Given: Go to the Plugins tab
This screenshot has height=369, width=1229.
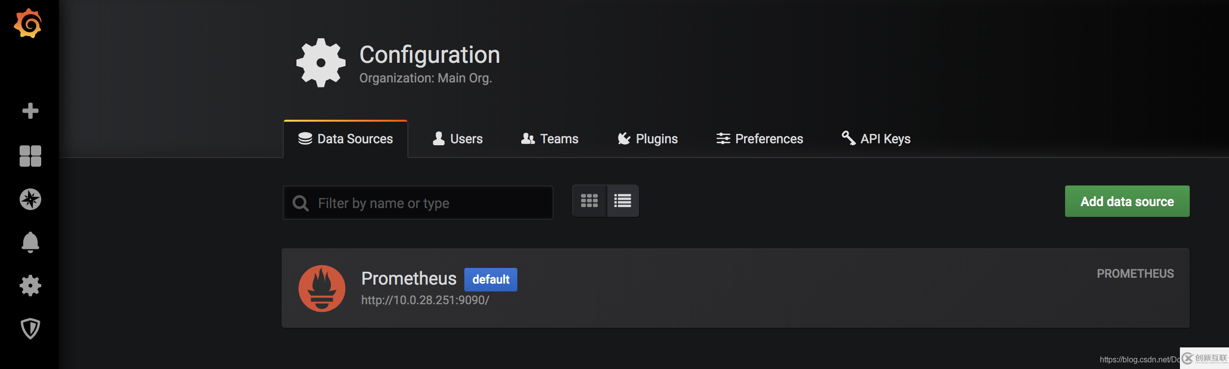Looking at the screenshot, I should [x=647, y=139].
